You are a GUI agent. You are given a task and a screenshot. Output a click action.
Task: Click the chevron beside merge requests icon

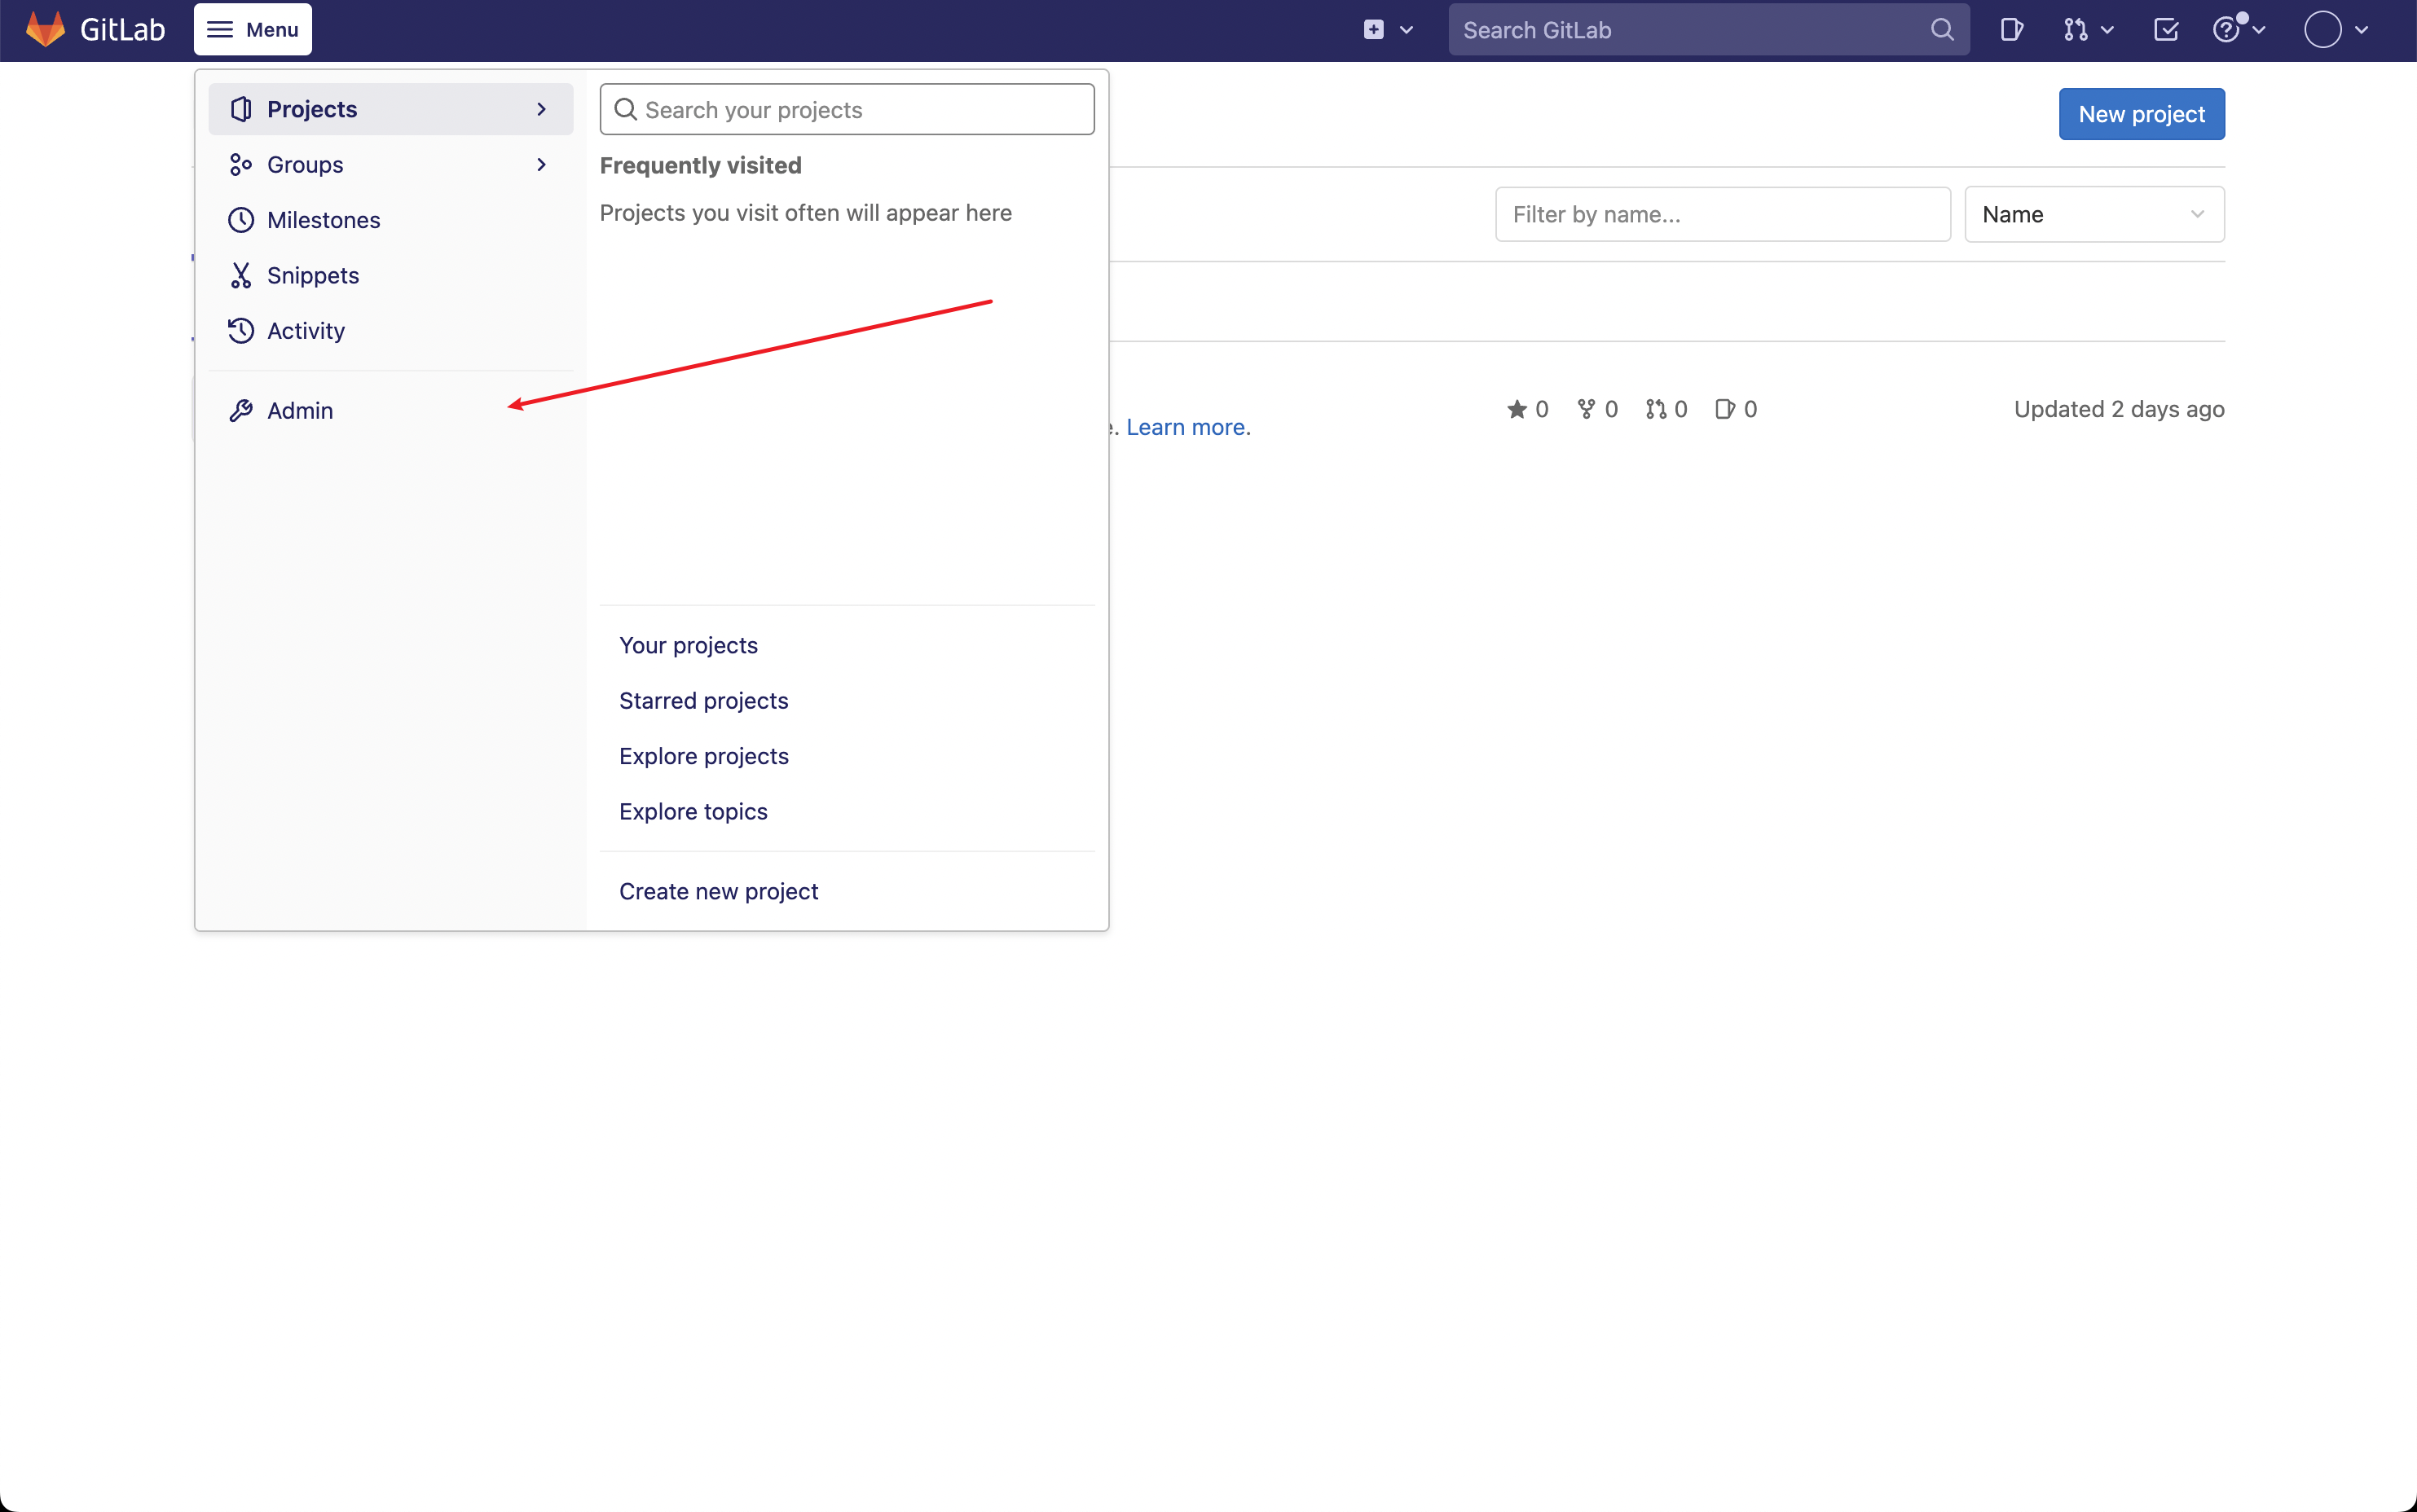tap(2108, 30)
